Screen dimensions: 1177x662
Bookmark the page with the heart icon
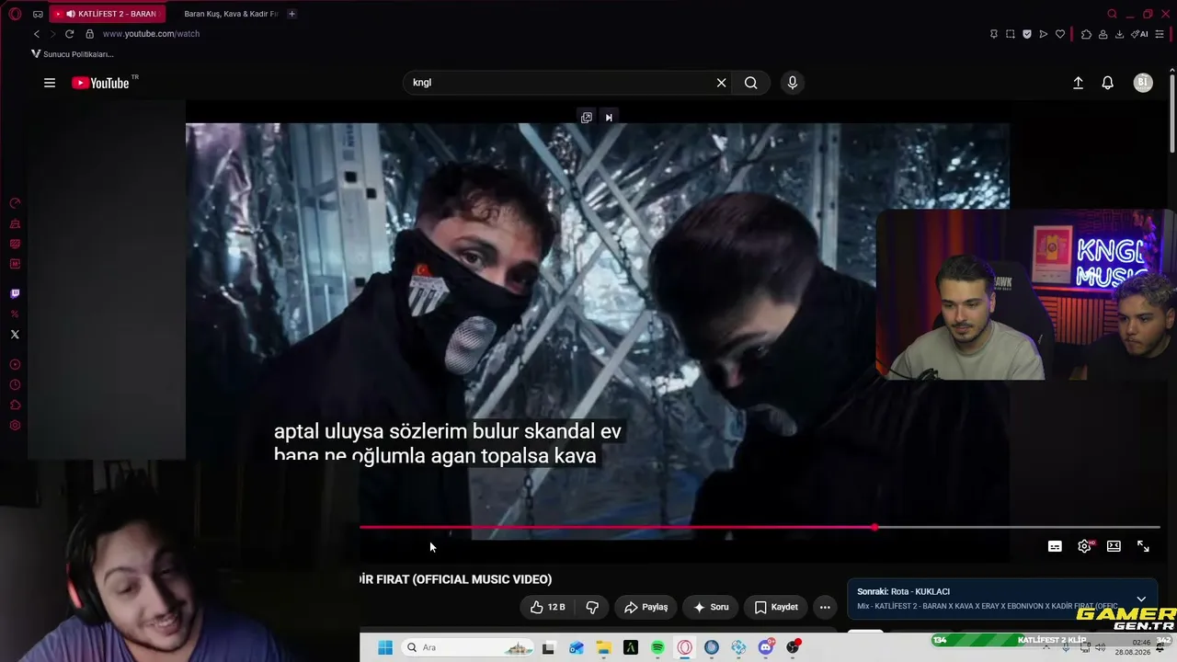click(1060, 34)
